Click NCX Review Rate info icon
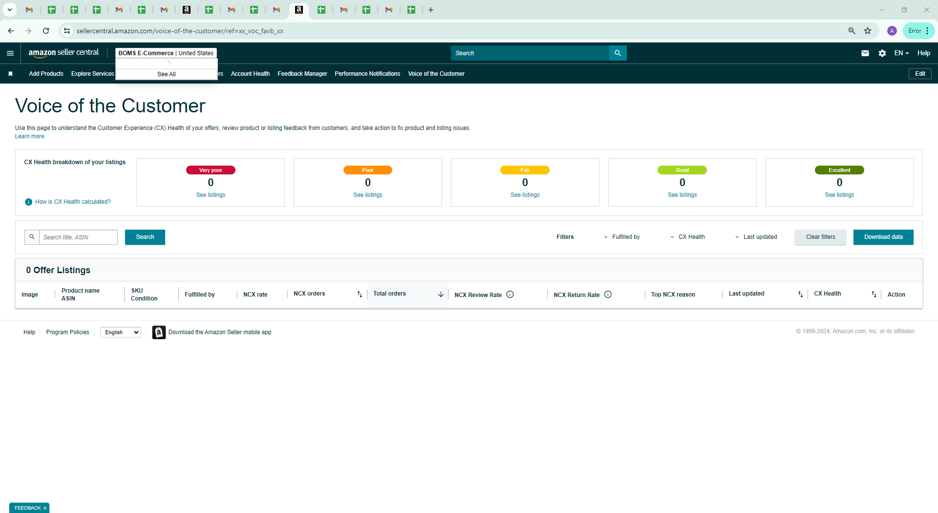This screenshot has width=938, height=513. click(x=510, y=294)
